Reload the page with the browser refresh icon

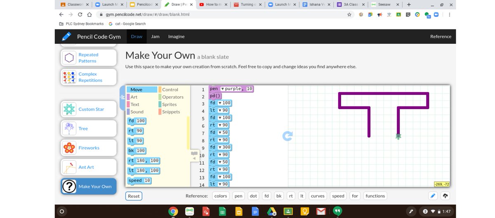point(80,14)
